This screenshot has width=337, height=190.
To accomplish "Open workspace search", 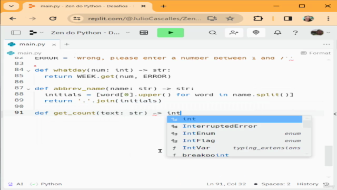I will click(213, 33).
